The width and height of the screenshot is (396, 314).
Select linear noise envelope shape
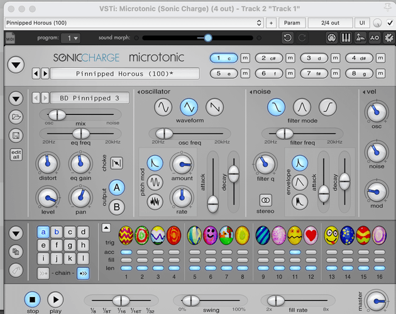pyautogui.click(x=300, y=182)
